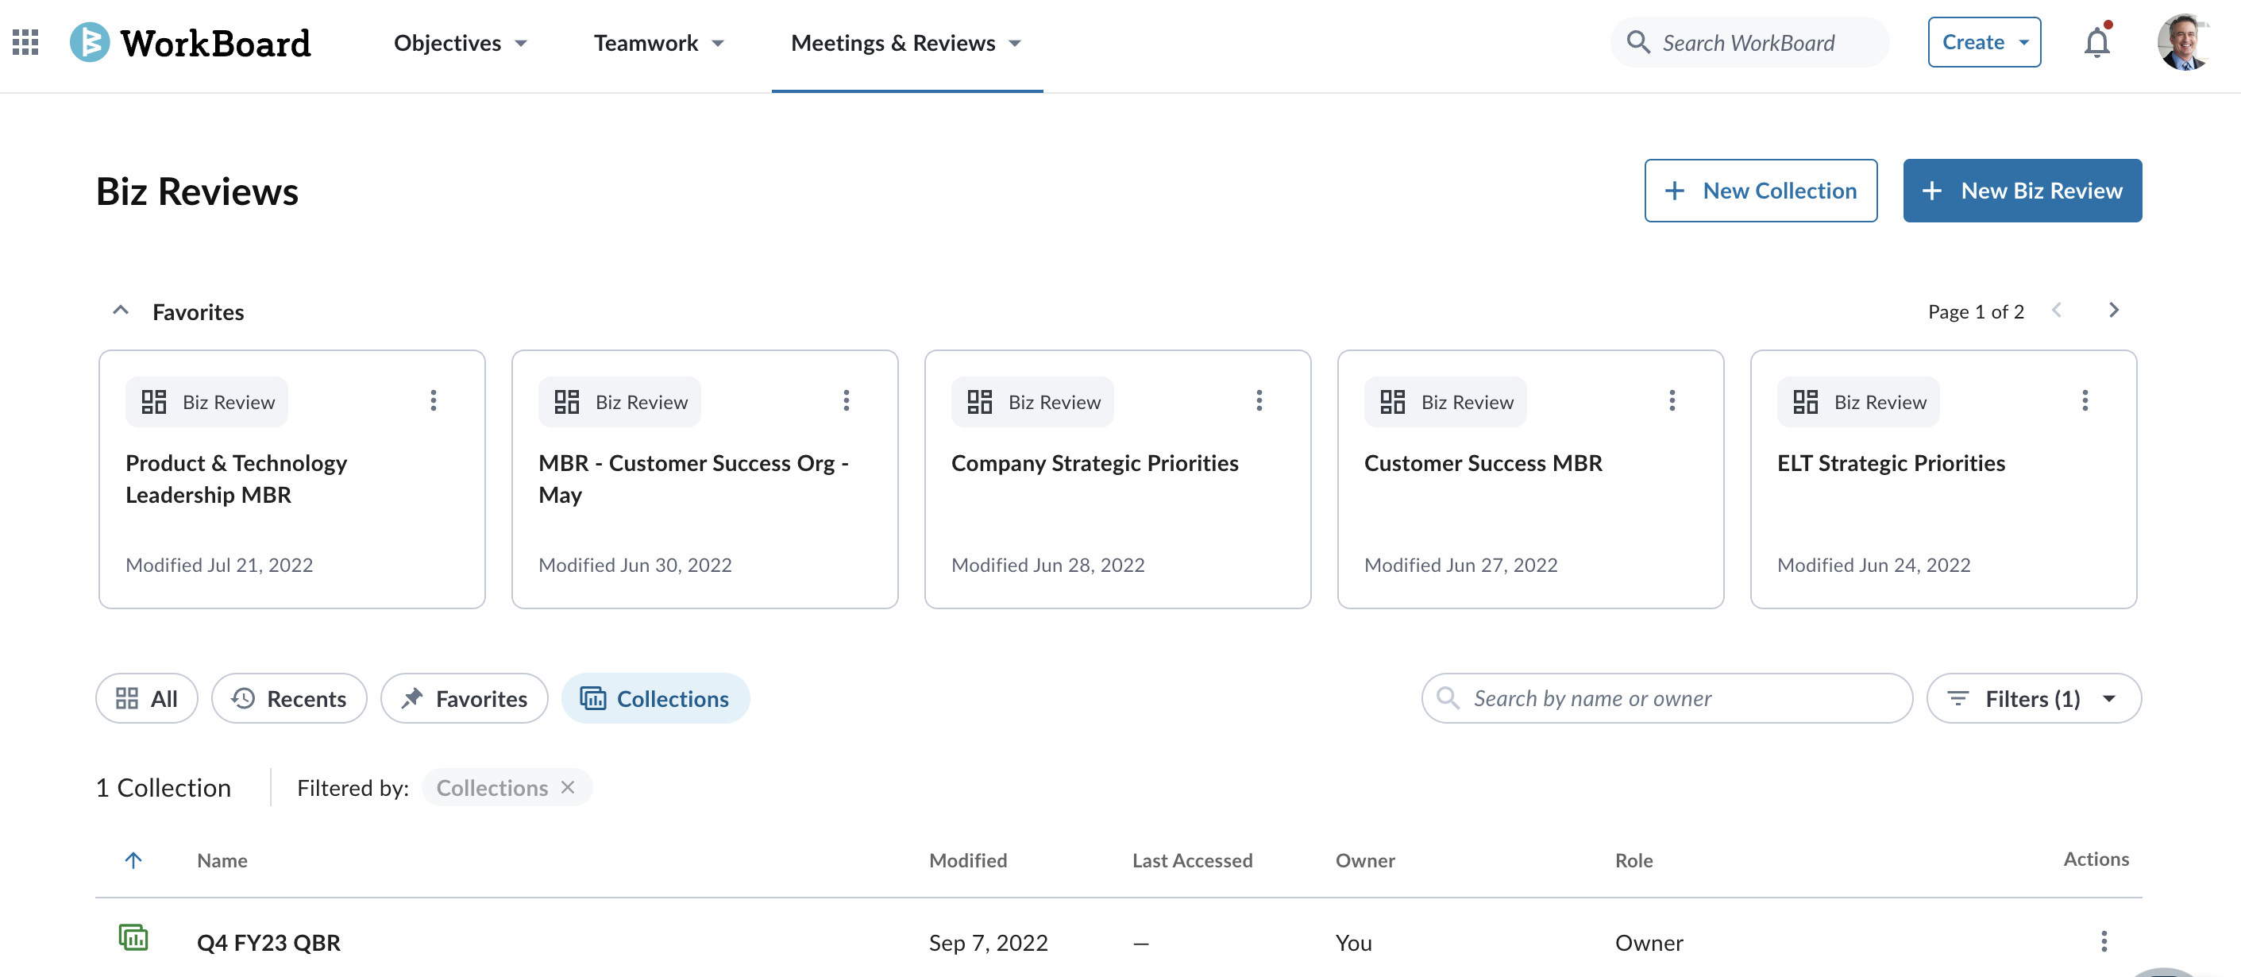The width and height of the screenshot is (2241, 977).
Task: Open kebab menu on ELT Strategic Priorities card
Action: pyautogui.click(x=2085, y=400)
